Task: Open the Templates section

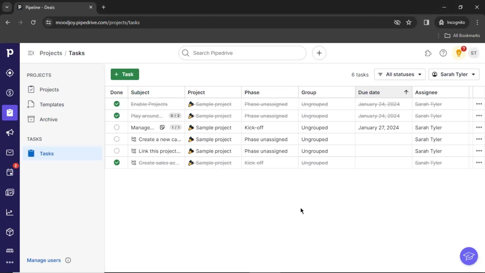Action: click(x=52, y=104)
